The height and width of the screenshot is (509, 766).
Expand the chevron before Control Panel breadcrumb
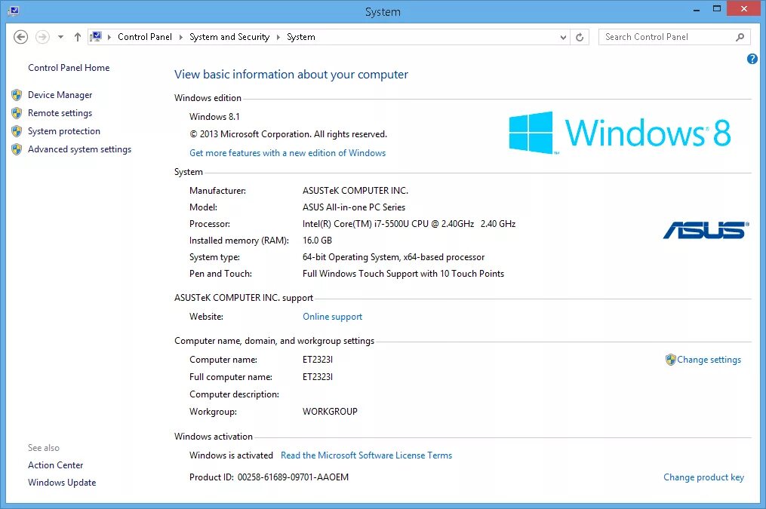point(109,37)
